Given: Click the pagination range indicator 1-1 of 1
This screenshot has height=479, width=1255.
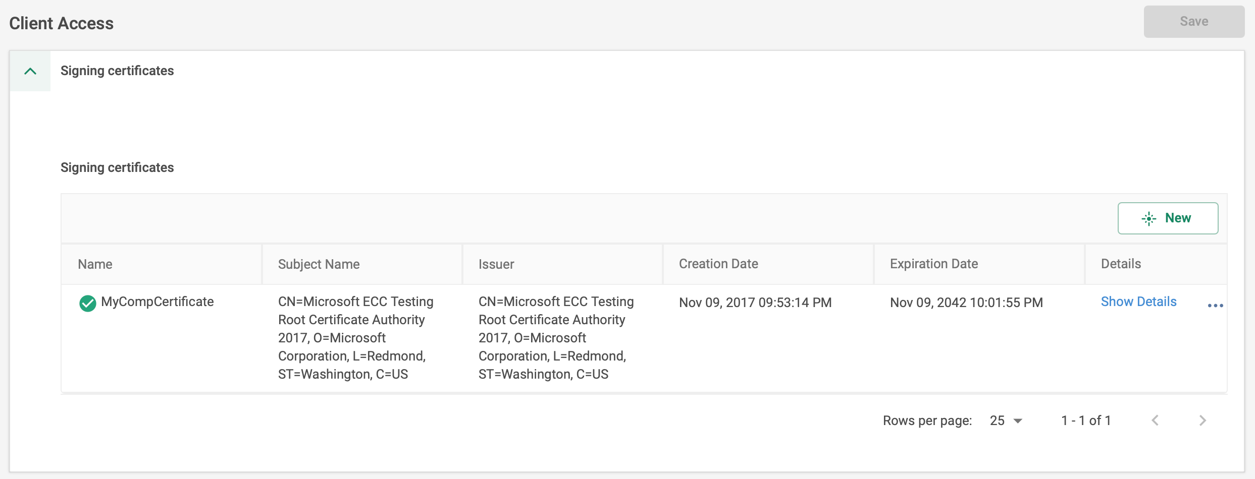Looking at the screenshot, I should point(1086,420).
